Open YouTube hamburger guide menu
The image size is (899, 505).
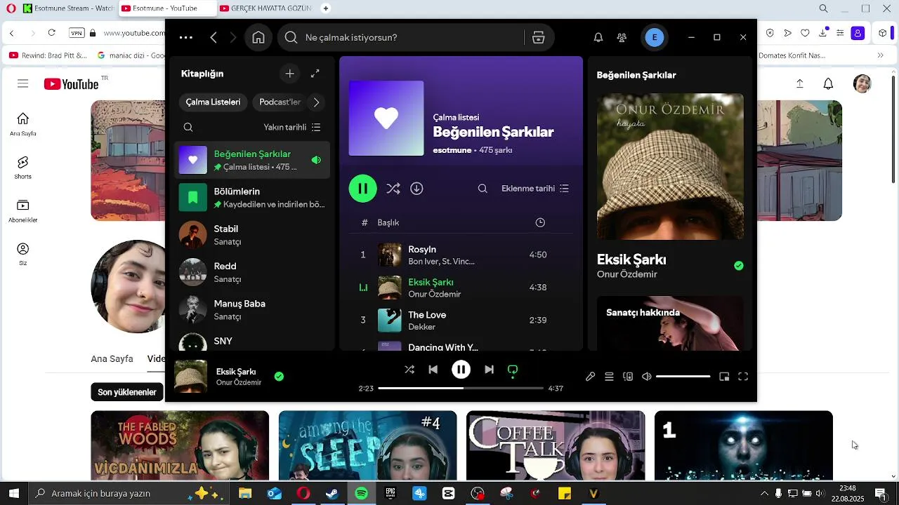coord(23,84)
